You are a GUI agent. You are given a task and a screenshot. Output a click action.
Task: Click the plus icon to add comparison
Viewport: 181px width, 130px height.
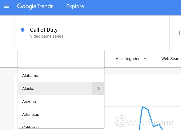click(179, 33)
